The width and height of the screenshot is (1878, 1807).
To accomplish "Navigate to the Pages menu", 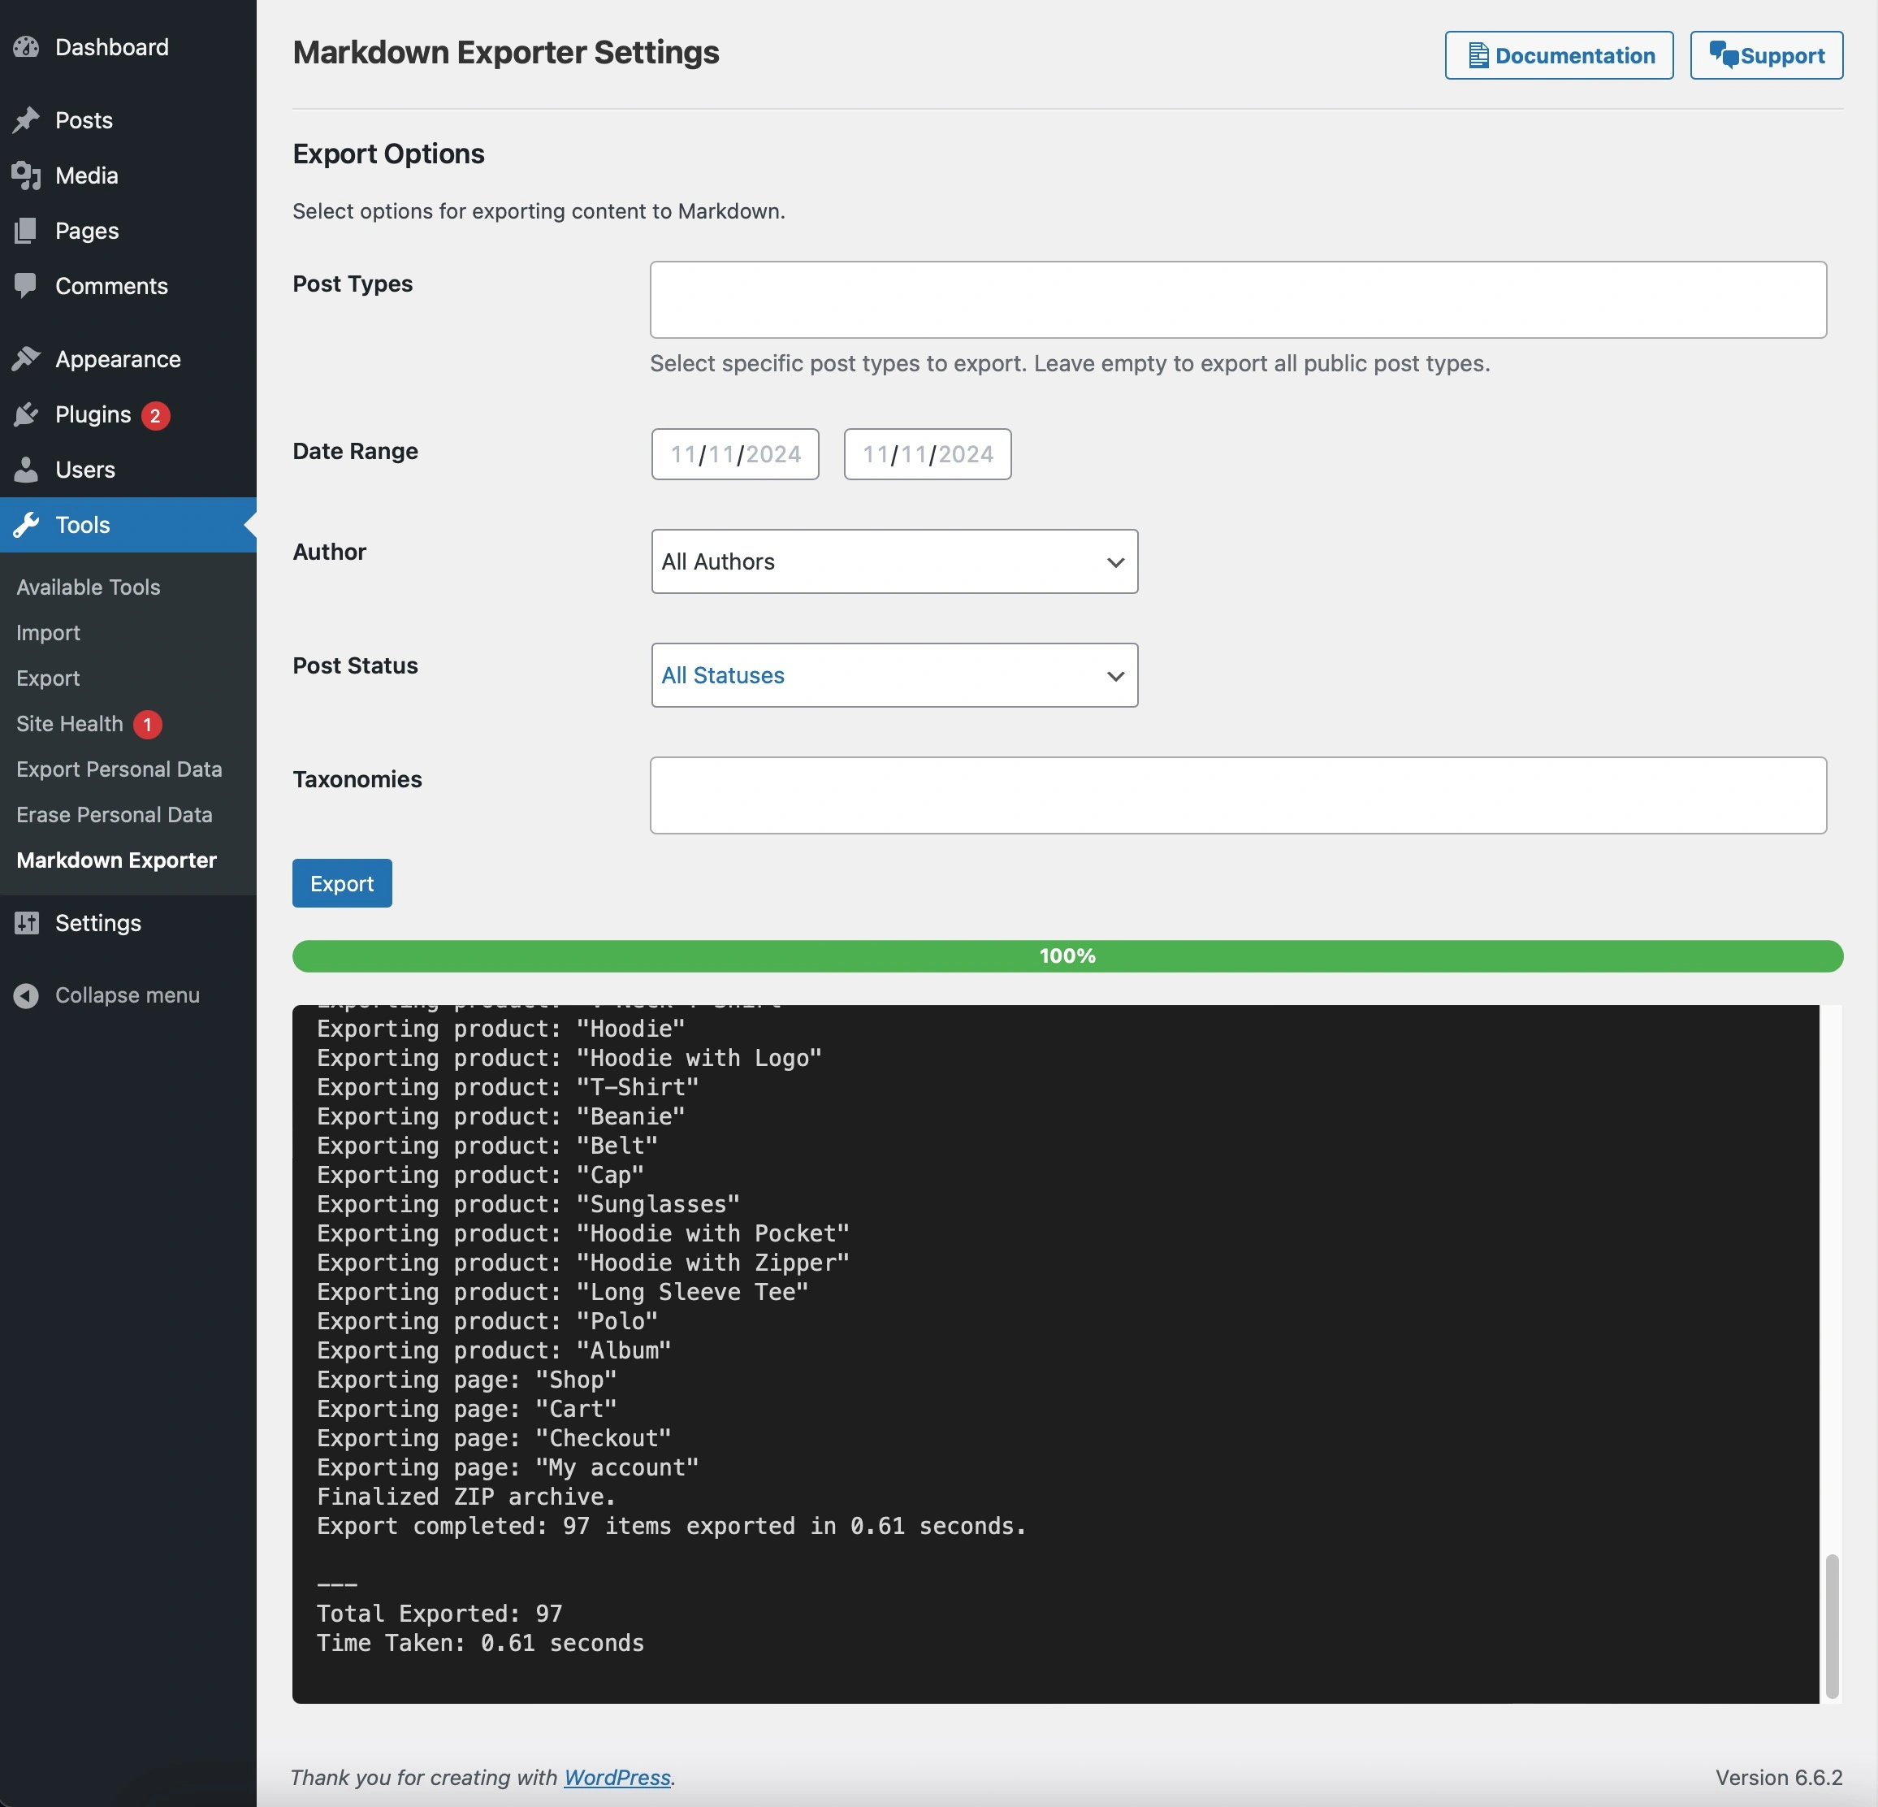I will [x=128, y=231].
